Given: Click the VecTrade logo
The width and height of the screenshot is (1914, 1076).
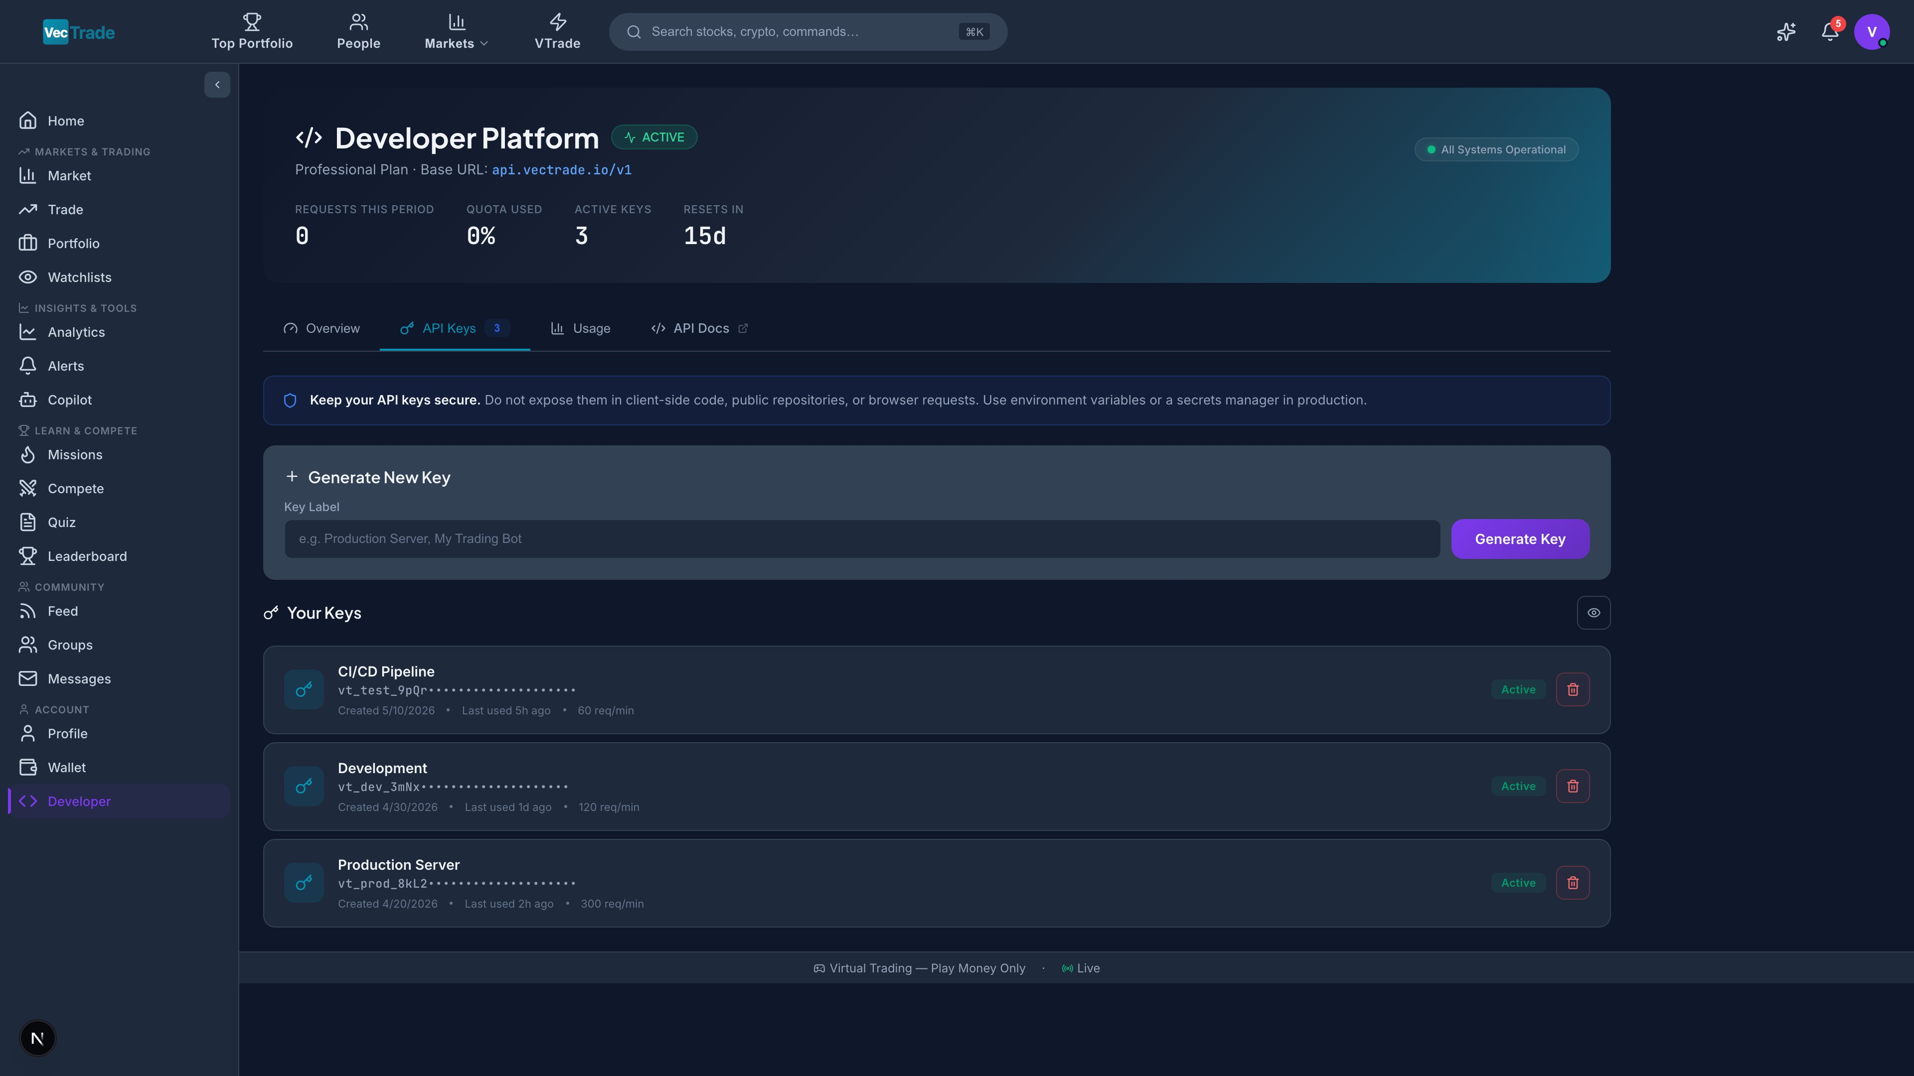Looking at the screenshot, I should tap(79, 32).
